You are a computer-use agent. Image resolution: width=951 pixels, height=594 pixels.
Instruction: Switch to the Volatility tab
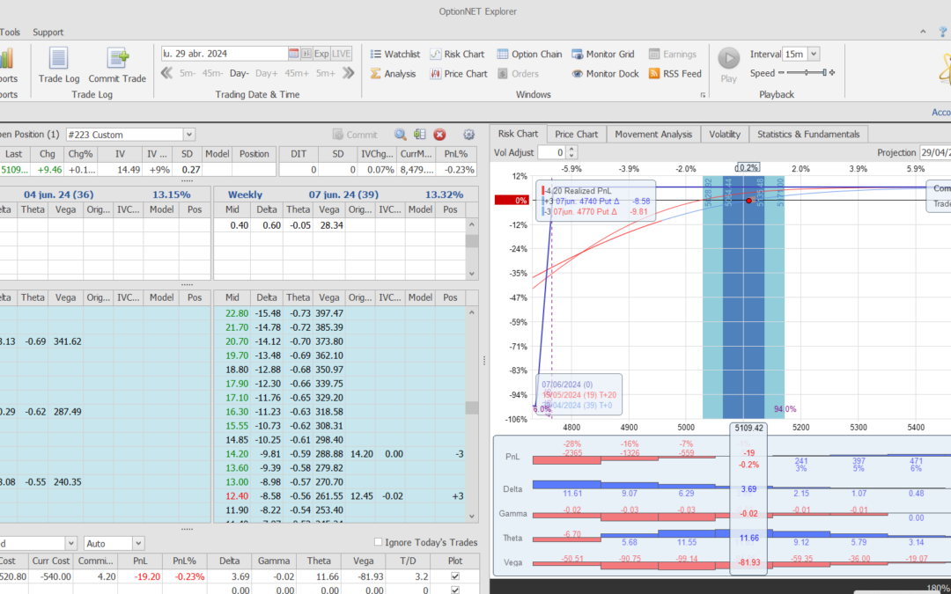pos(725,134)
